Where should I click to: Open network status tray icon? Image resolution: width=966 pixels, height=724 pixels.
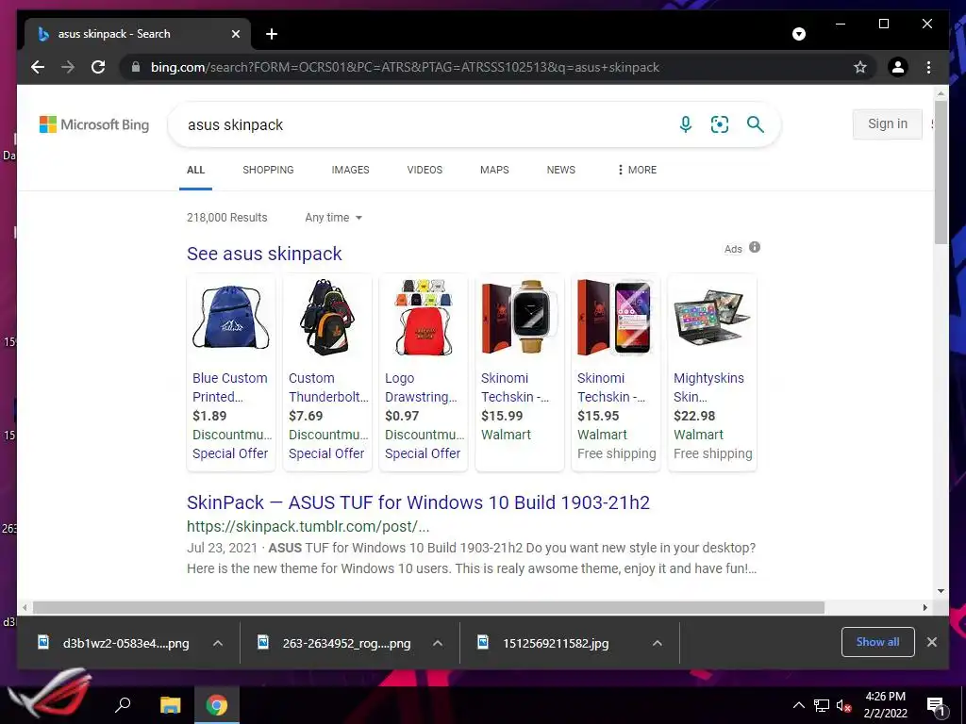[822, 705]
